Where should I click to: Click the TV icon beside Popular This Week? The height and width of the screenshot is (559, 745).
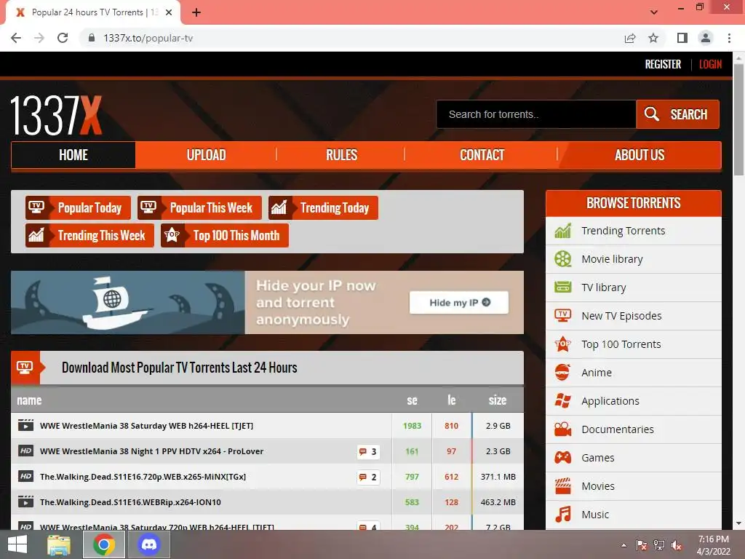pyautogui.click(x=148, y=207)
